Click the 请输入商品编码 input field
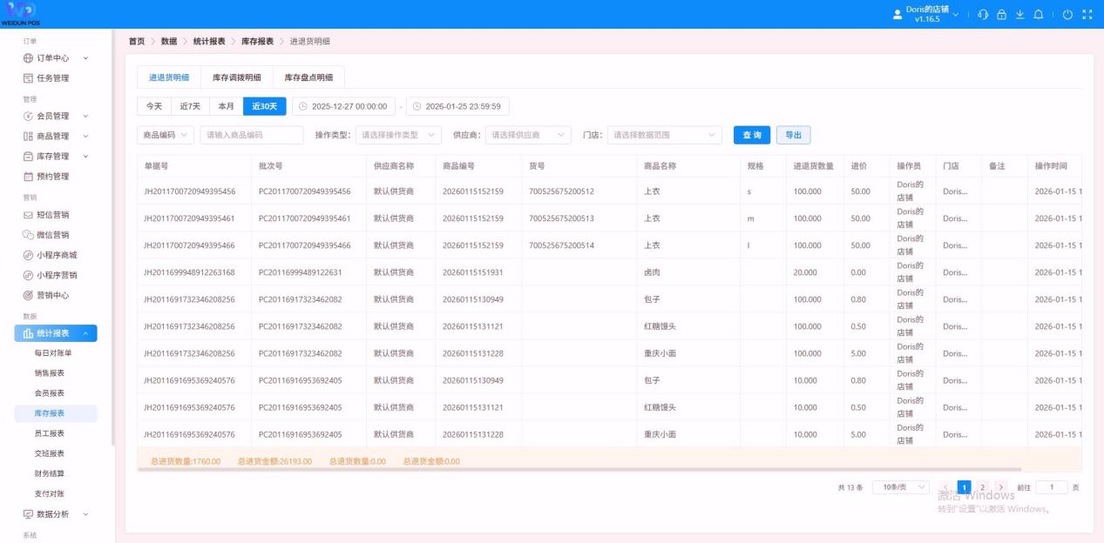1104x543 pixels. tap(251, 135)
